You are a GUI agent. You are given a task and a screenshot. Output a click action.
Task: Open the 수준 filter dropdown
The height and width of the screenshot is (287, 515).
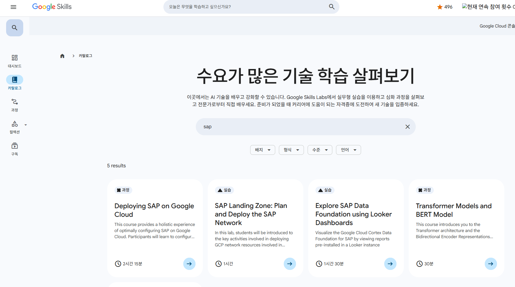point(320,150)
